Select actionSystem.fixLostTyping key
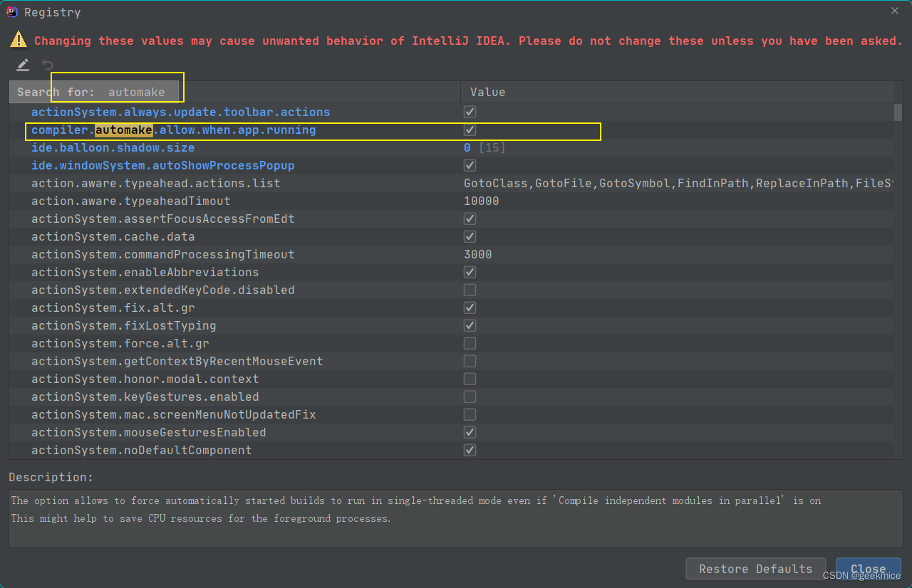Image resolution: width=912 pixels, height=588 pixels. point(123,325)
